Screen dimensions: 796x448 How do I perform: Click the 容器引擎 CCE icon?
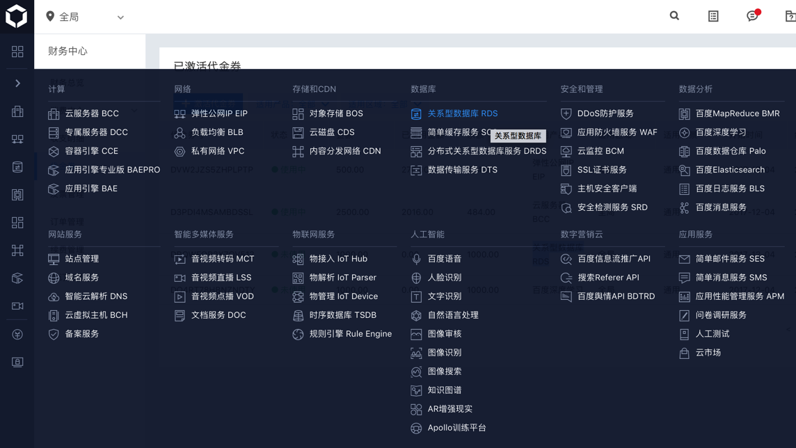coord(54,151)
